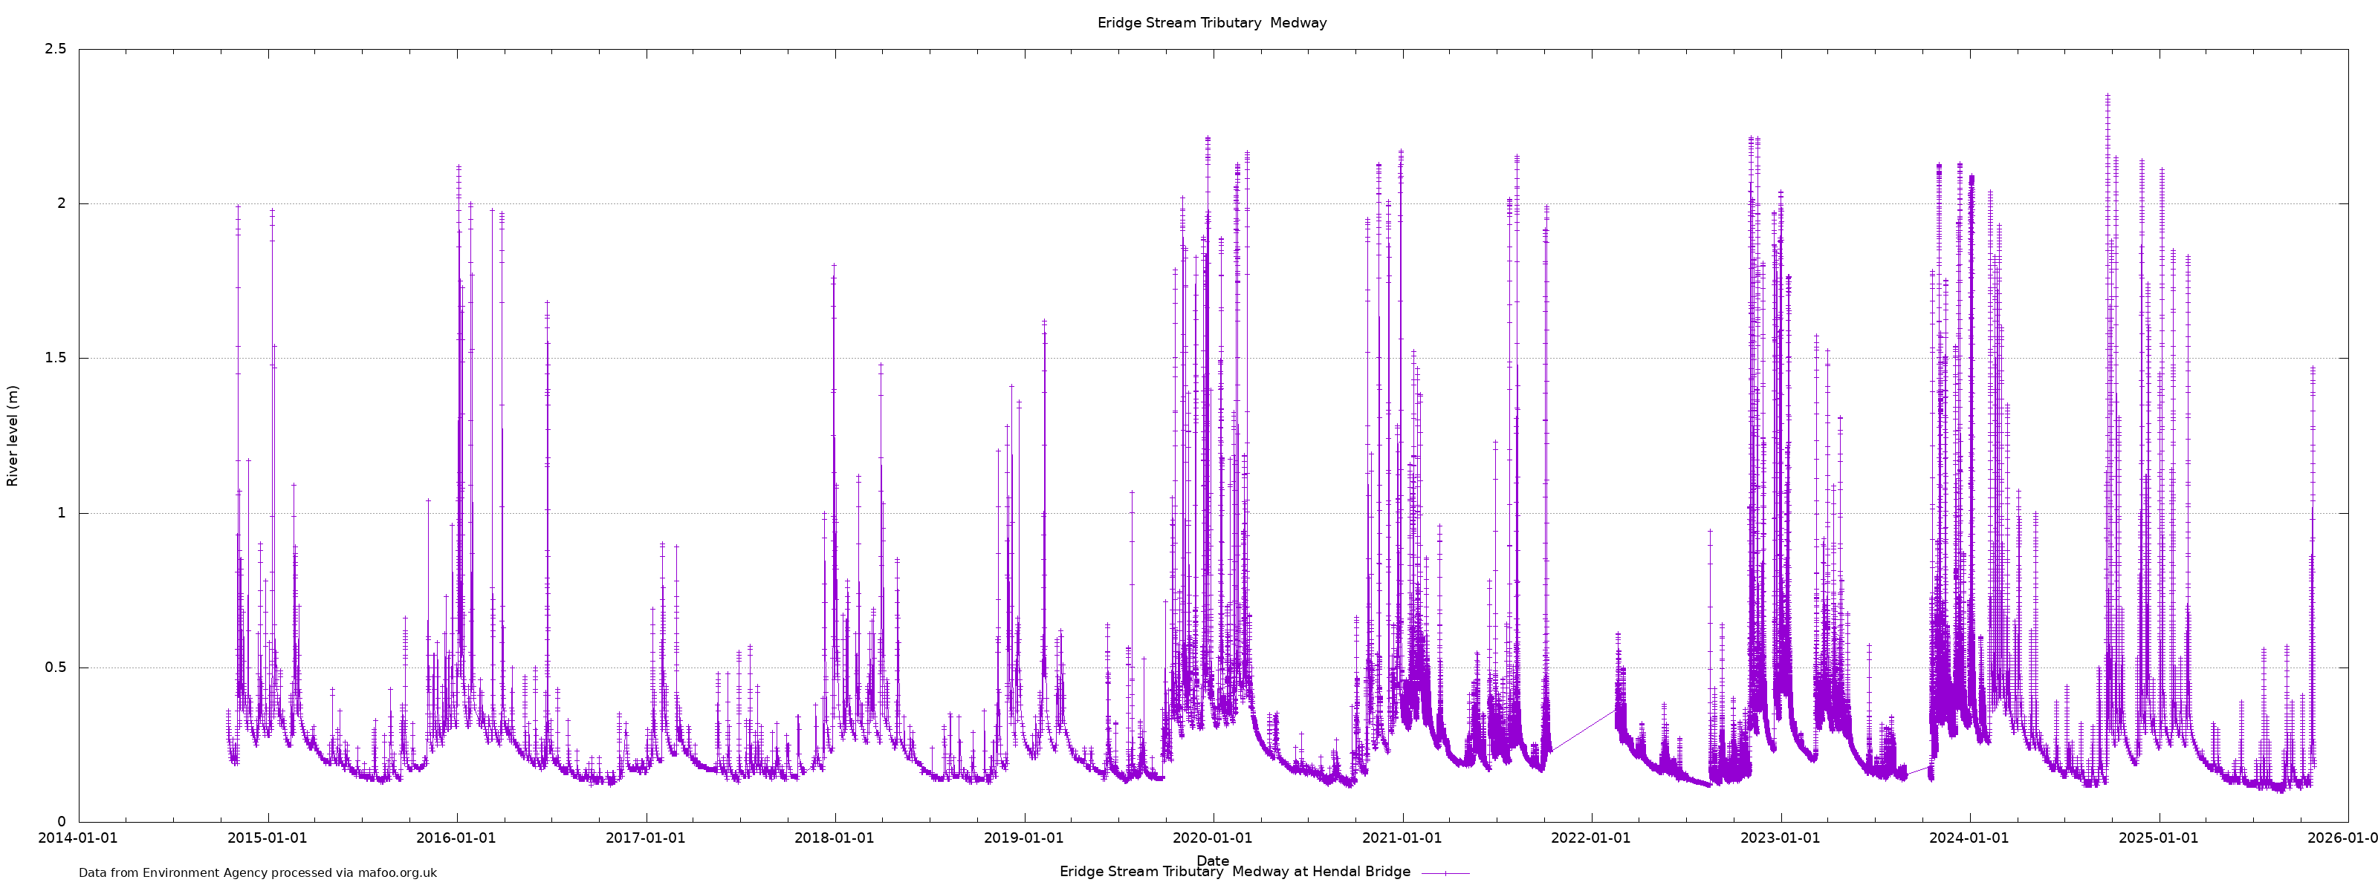Click the 2019-01-01 date tick label
Image resolution: width=2378 pixels, height=891 pixels.
point(1024,838)
